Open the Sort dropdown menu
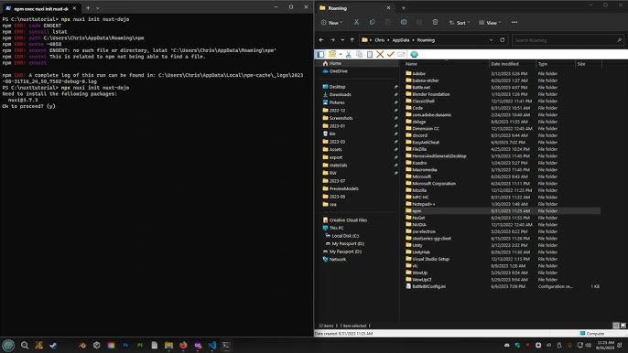Viewport: 628px width, 353px height. (x=460, y=23)
